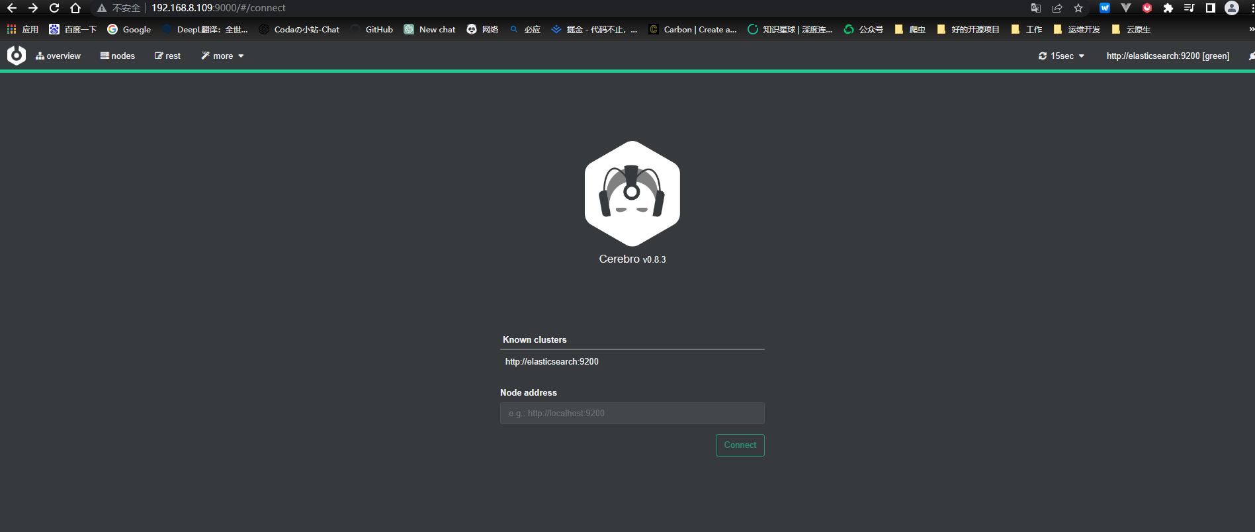Expand the more dropdown menu
Screen dimensions: 1255x532
tap(222, 56)
